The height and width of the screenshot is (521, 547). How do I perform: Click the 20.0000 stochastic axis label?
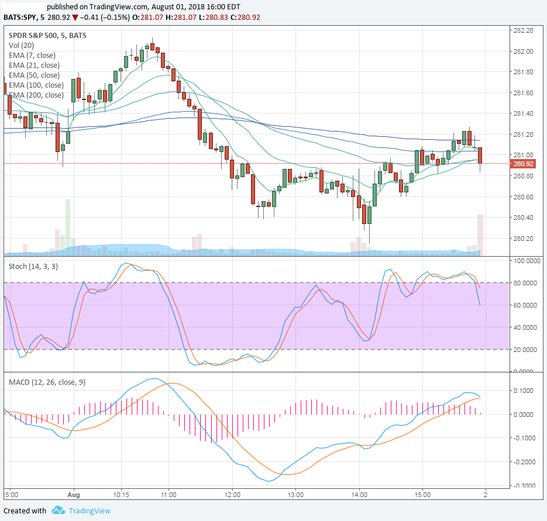[525, 350]
